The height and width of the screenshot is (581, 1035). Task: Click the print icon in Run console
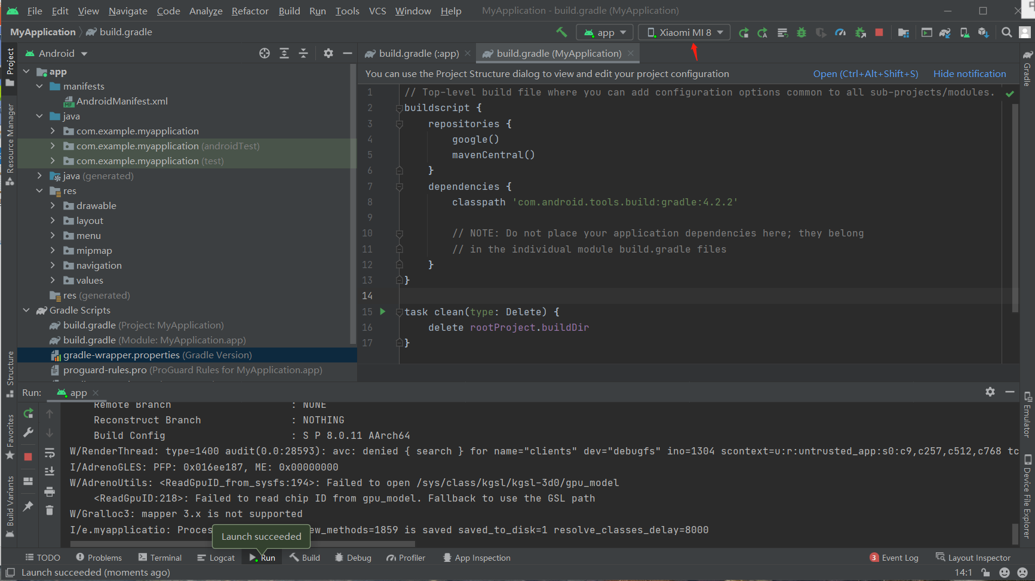50,491
